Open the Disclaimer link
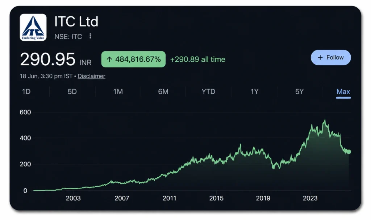Screen dimensions: 371x220 [91, 76]
